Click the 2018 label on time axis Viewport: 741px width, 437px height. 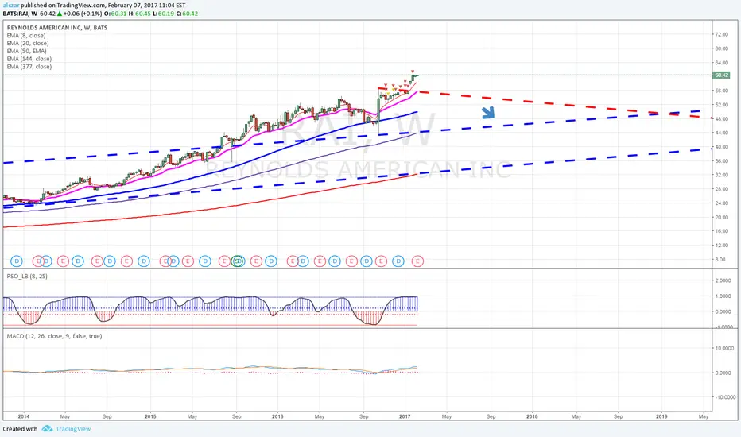(532, 416)
